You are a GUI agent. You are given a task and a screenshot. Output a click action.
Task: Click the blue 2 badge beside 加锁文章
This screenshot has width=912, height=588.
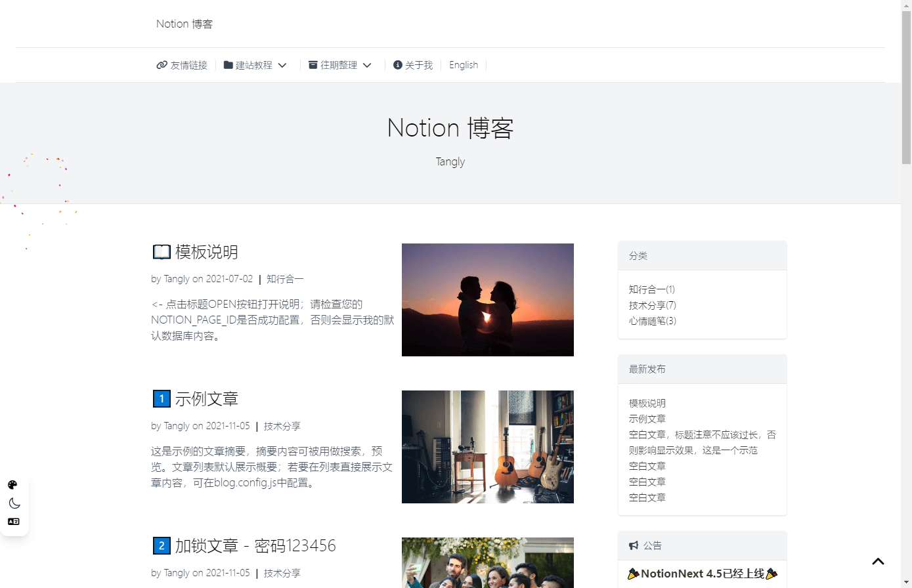[161, 545]
